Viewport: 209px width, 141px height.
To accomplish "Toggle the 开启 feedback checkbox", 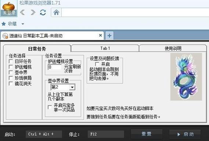I will pos(97,64).
